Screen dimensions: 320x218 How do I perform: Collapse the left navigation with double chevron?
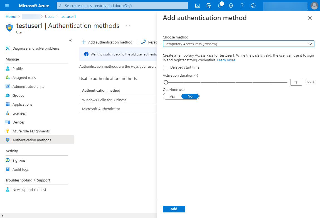(x=70, y=40)
